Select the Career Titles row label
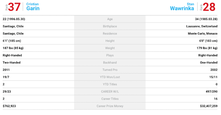221x115 pixels. [110, 99]
